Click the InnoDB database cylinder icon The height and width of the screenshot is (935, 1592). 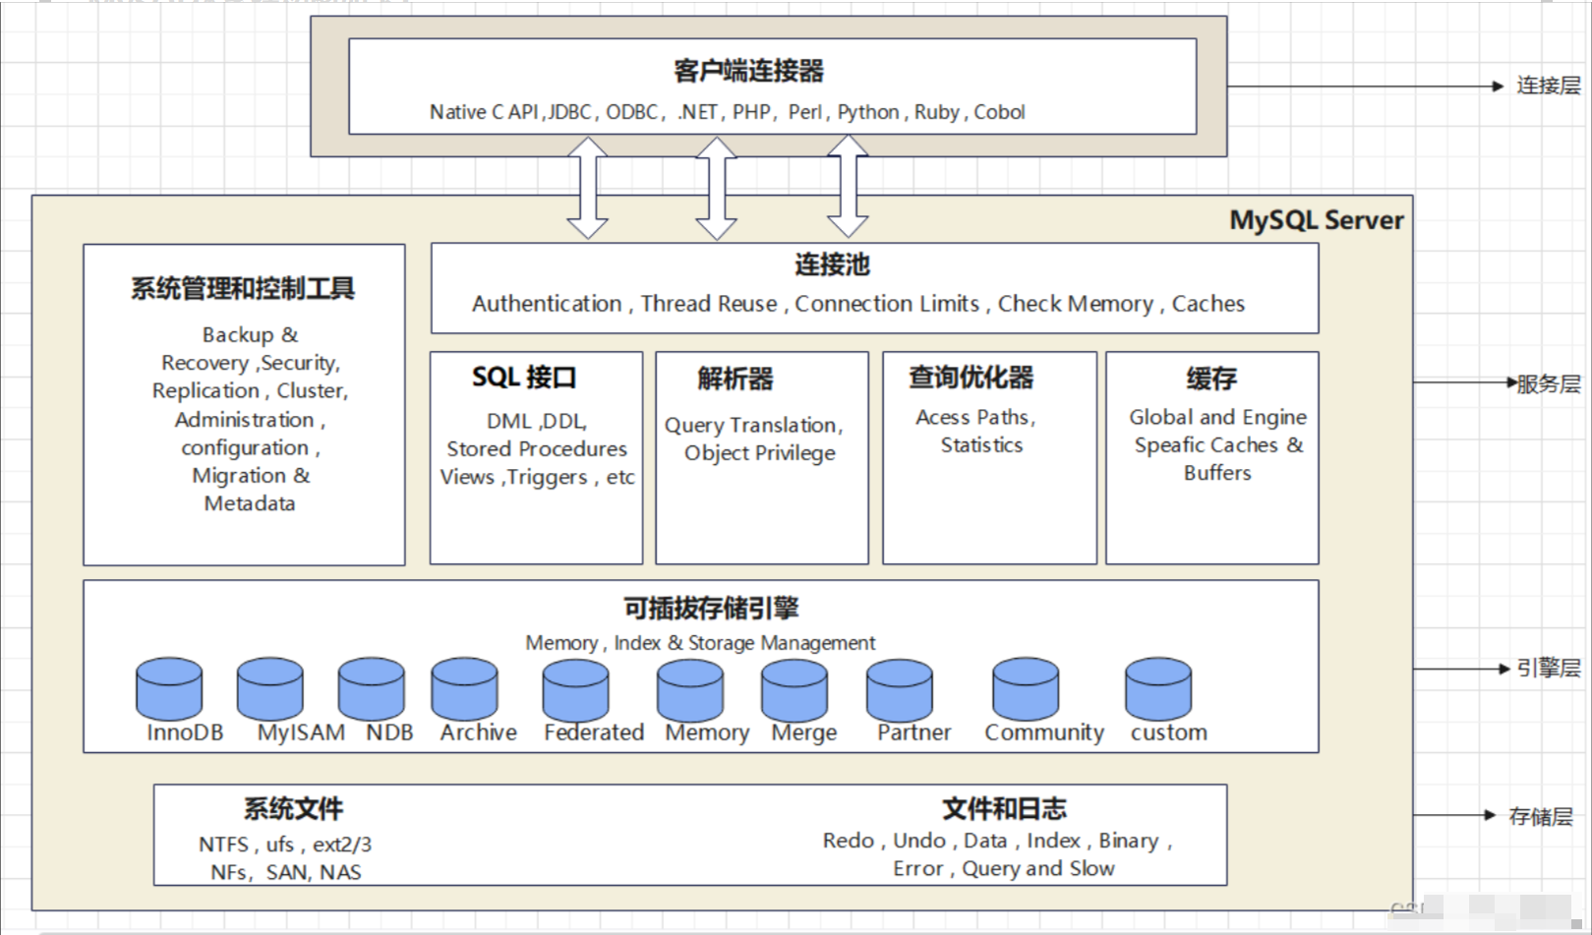point(169,688)
